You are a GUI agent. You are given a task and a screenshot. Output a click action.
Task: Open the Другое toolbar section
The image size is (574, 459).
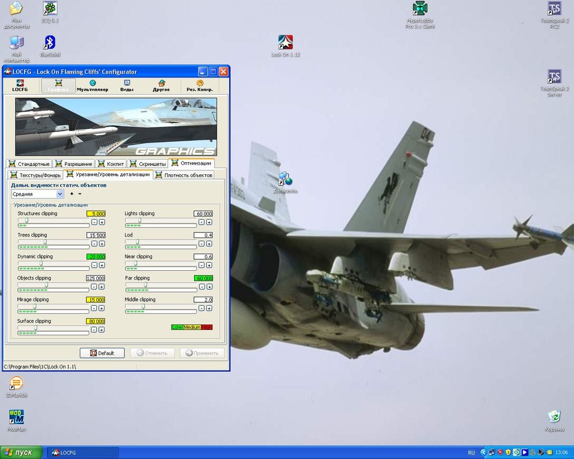click(x=161, y=86)
